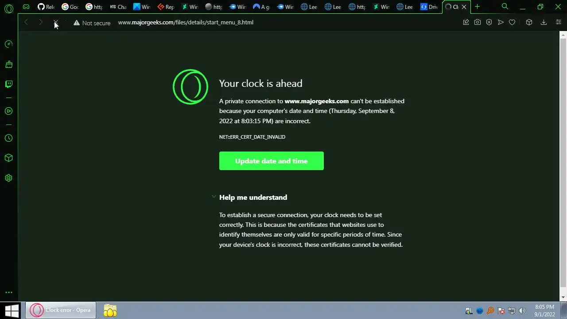
Task: Open History clock icon in sidebar
Action: click(x=8, y=138)
